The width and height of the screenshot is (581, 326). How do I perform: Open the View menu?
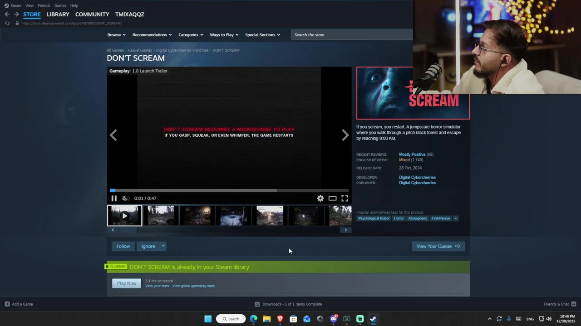coord(30,5)
